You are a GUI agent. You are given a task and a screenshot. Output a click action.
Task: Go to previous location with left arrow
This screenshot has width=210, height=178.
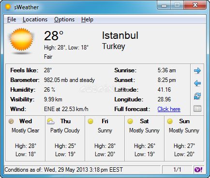(197, 83)
